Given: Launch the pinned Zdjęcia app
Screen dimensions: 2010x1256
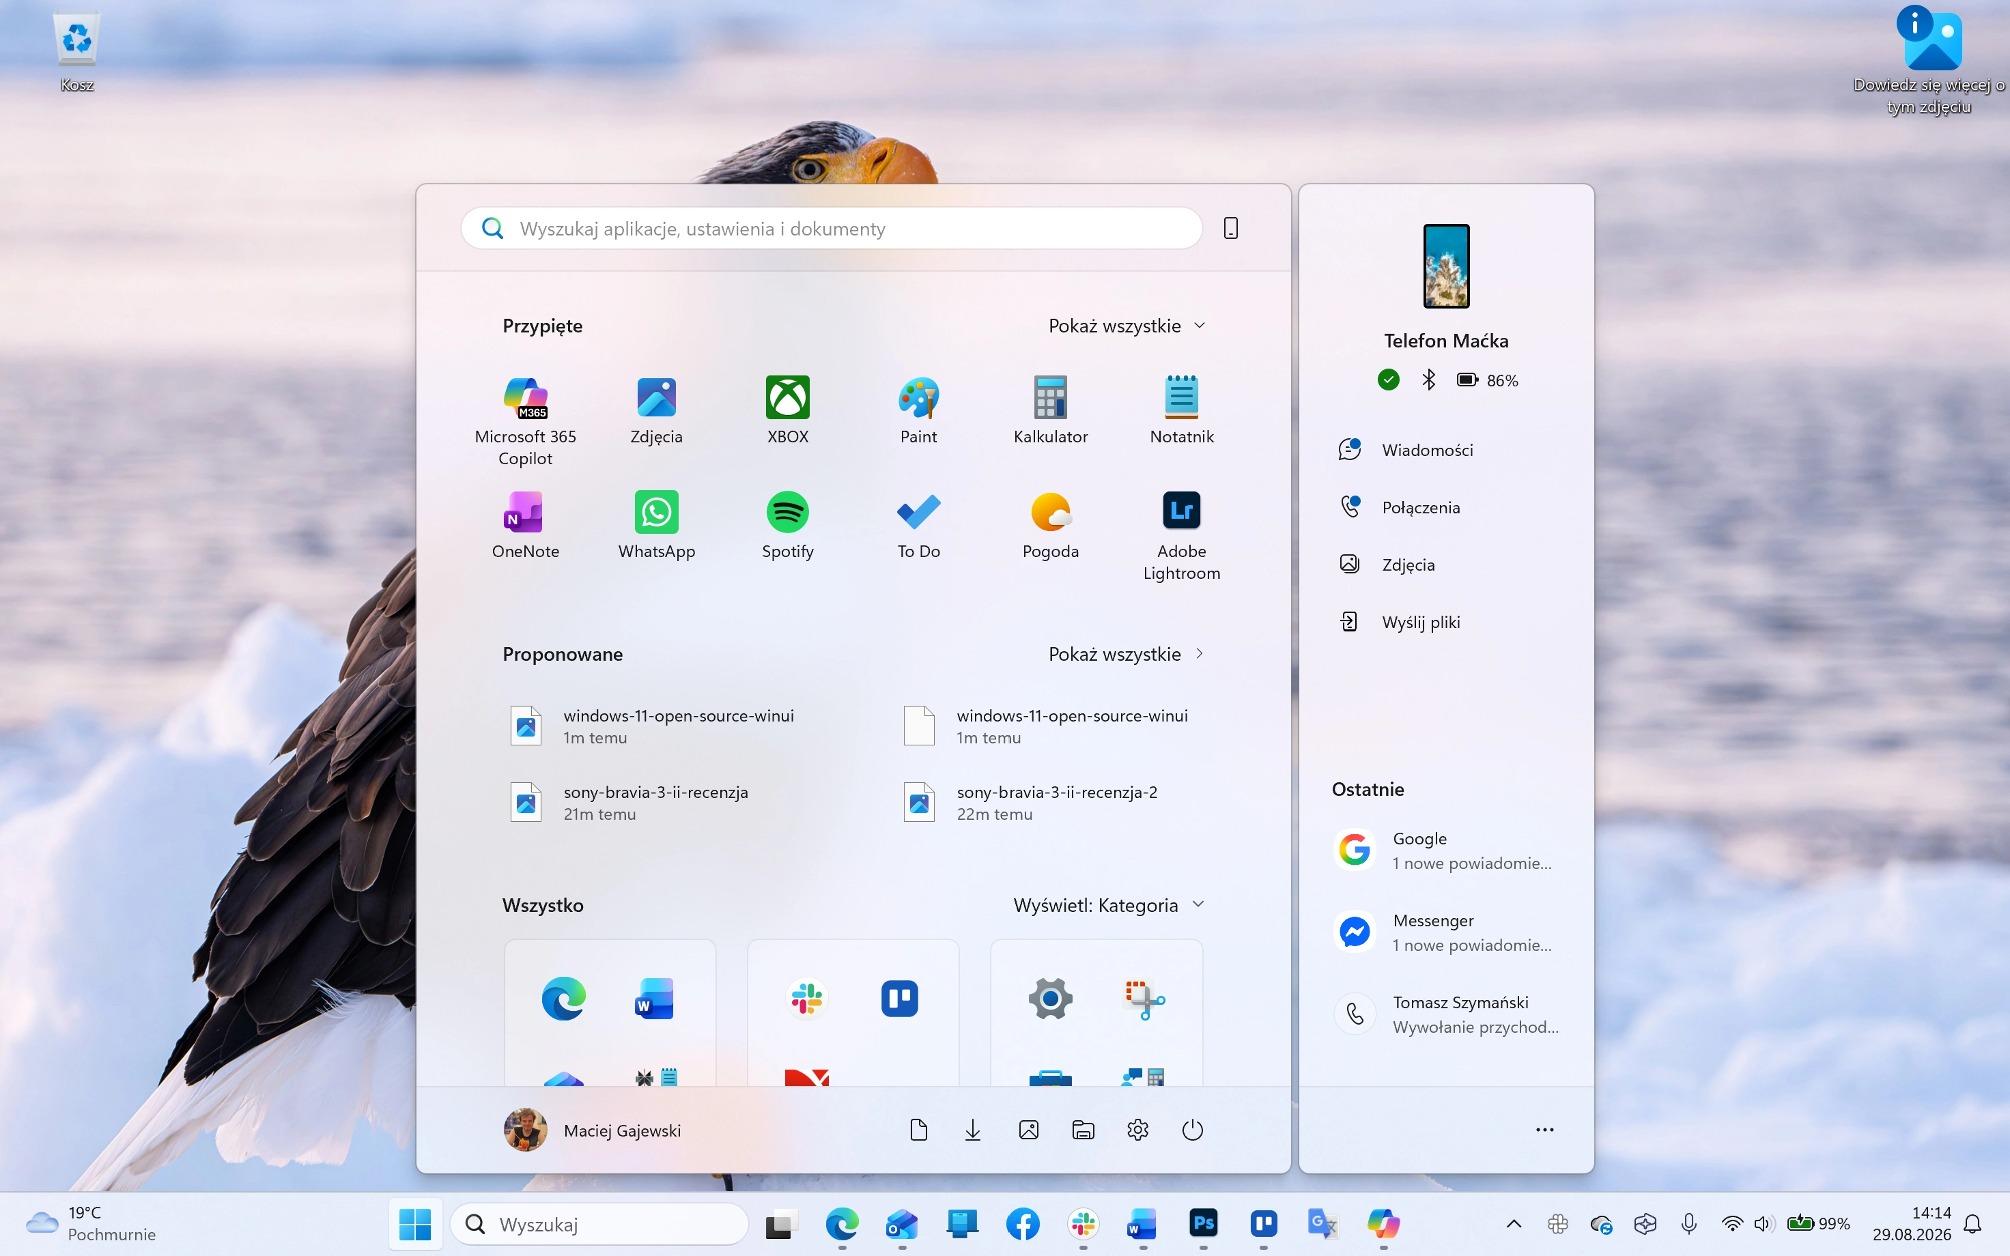Looking at the screenshot, I should pos(656,410).
